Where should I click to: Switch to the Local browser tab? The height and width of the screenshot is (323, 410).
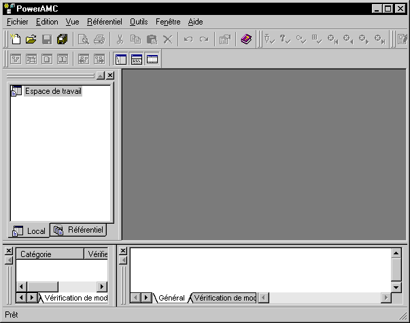(29, 231)
